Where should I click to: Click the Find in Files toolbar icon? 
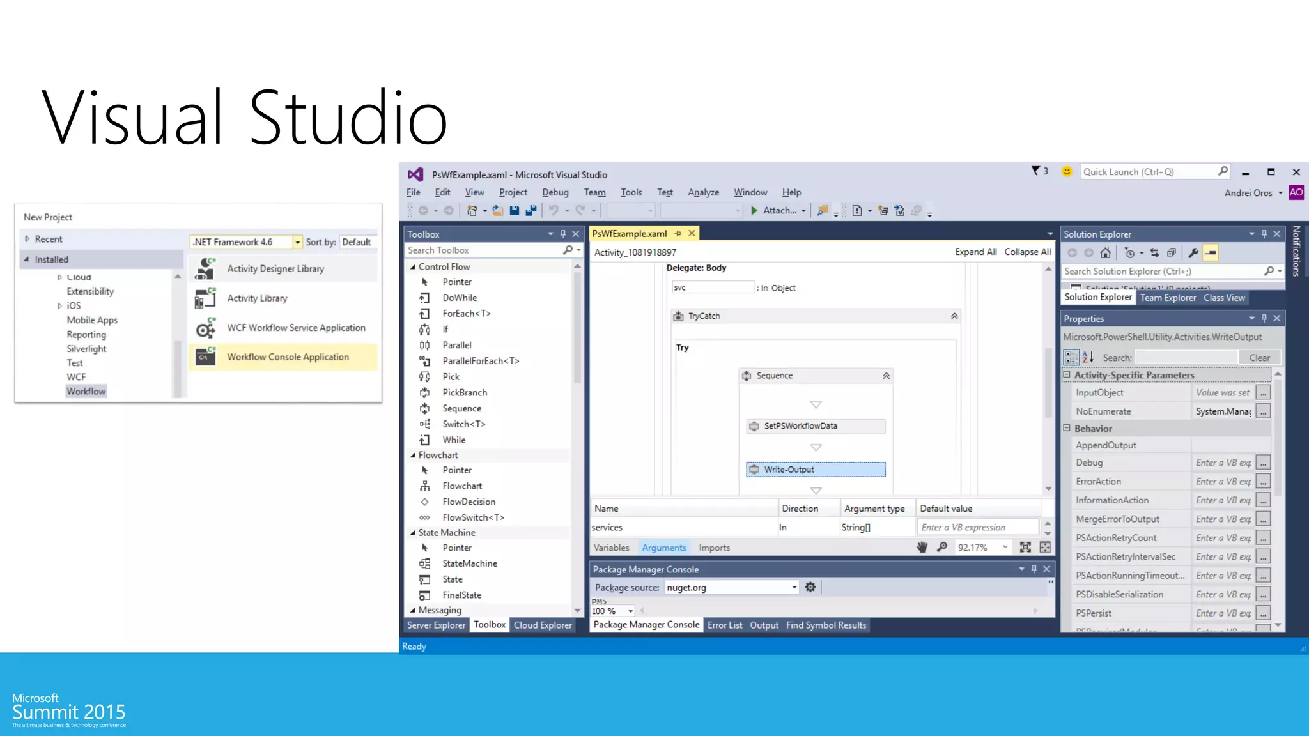[823, 210]
